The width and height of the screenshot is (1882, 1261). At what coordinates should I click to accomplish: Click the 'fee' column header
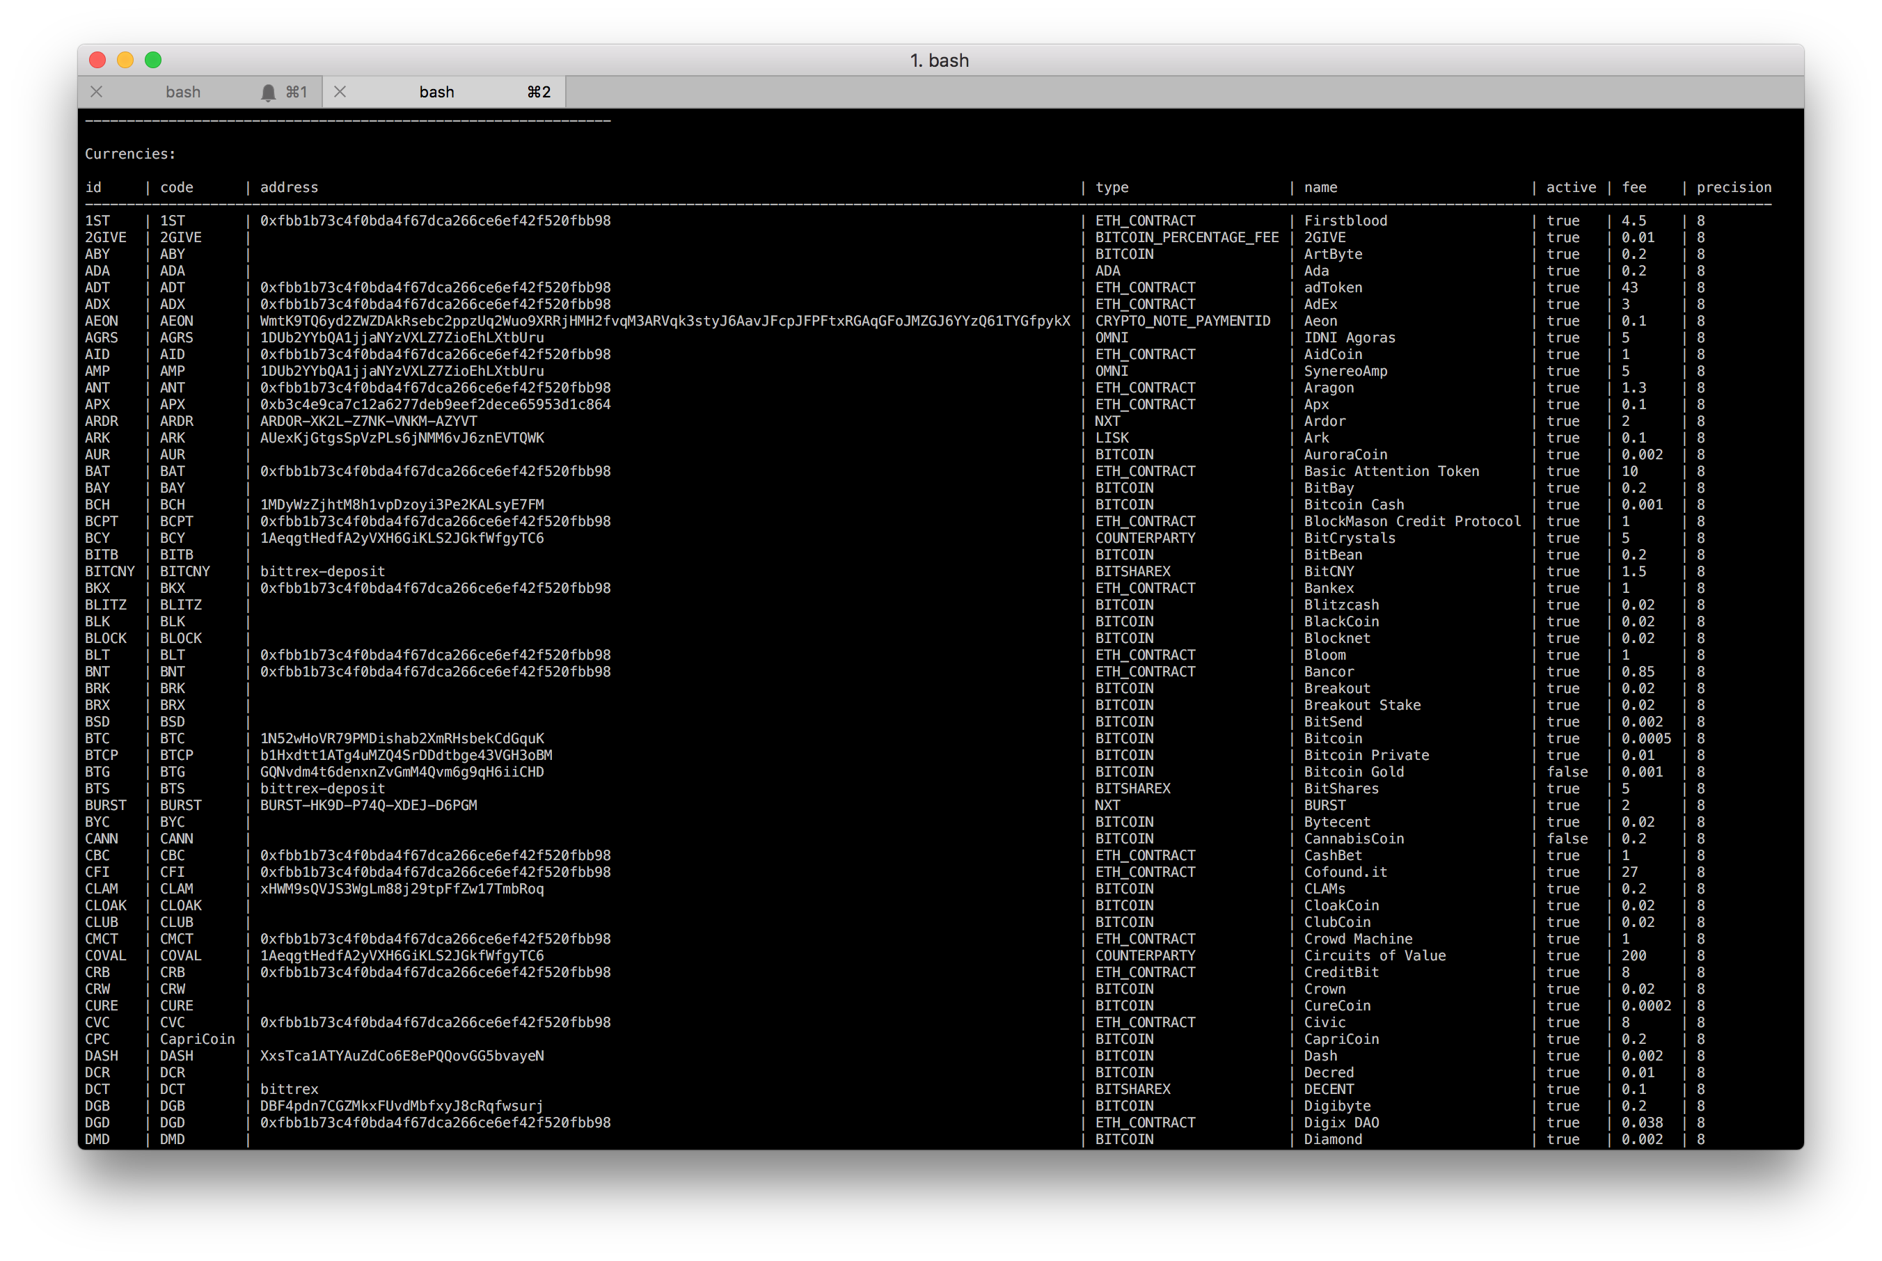point(1634,187)
